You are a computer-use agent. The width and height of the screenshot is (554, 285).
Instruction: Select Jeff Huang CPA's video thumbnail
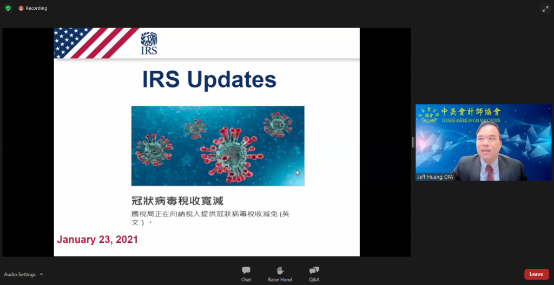[483, 142]
